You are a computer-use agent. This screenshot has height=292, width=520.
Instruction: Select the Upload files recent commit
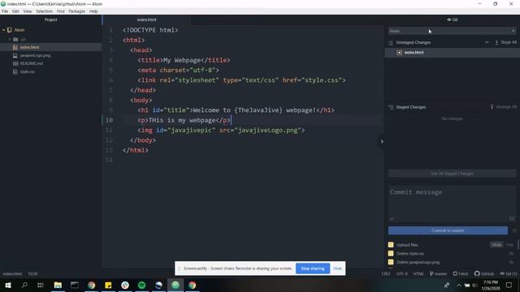tap(407, 245)
